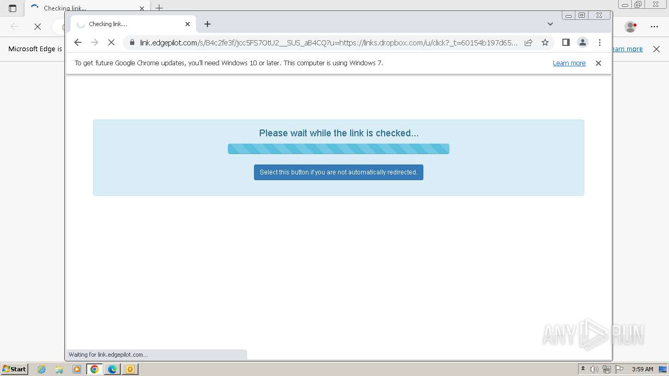
Task: Switch to Chrome on the taskbar
Action: tap(95, 369)
